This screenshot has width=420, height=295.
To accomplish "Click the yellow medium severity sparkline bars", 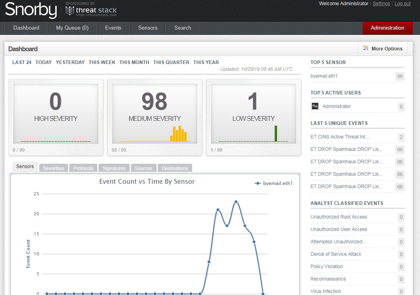I will [x=179, y=134].
